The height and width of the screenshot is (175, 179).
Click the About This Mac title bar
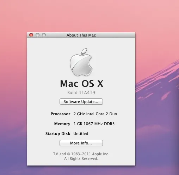point(81,35)
